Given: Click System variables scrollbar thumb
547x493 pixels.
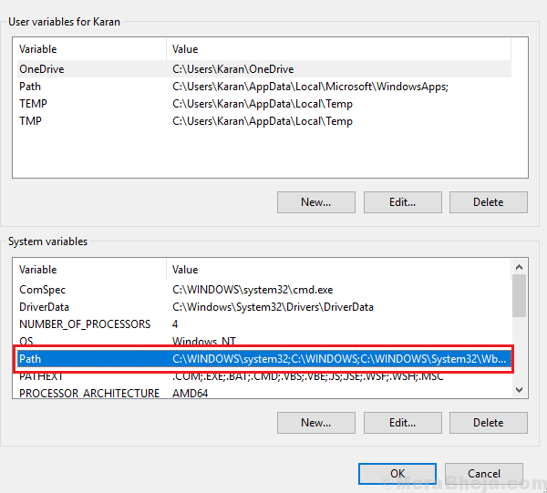Looking at the screenshot, I should coord(519,295).
